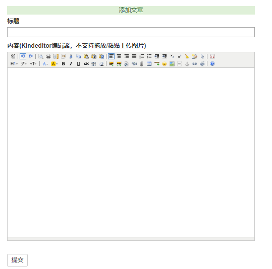Viewport: 272px width, 269px height.
Task: Toggle italic formatting
Action: coord(71,64)
